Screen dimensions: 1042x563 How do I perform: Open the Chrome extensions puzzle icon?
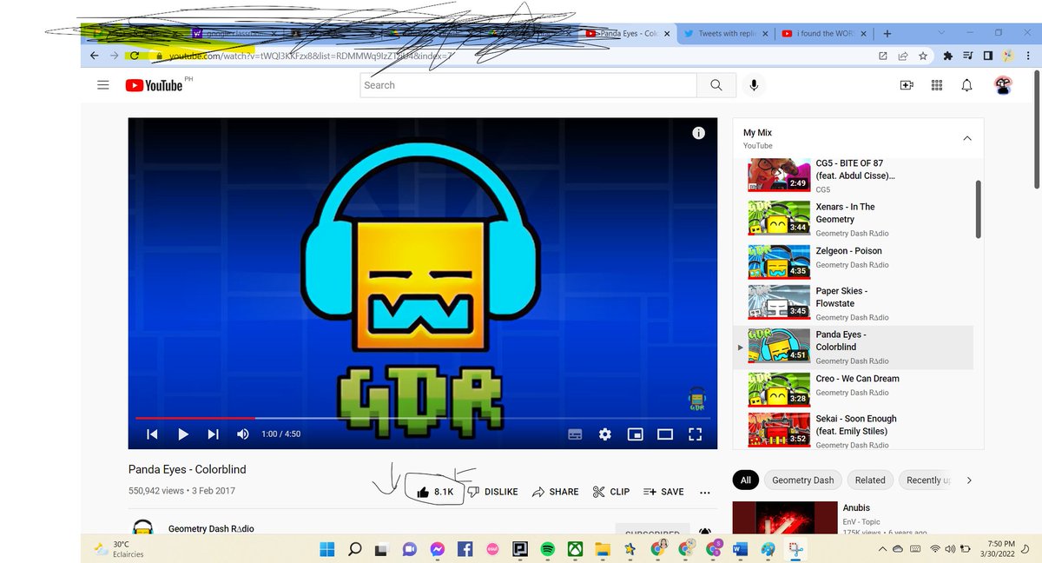(947, 56)
